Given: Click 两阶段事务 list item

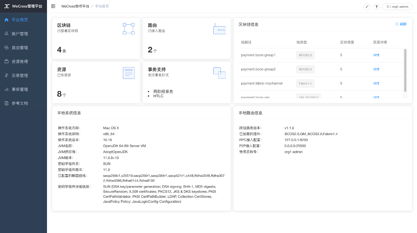Looking at the screenshot, I should (163, 91).
